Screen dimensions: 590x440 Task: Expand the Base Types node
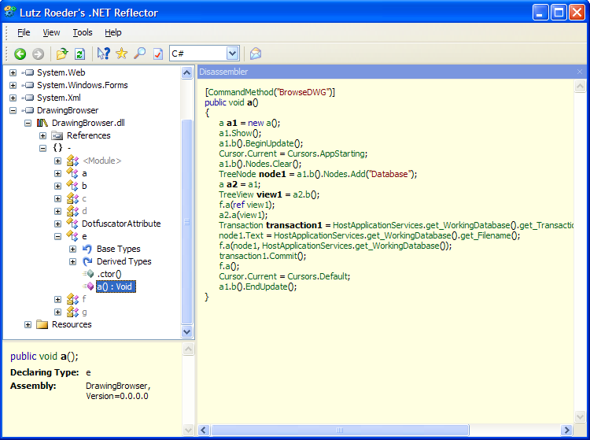73,249
